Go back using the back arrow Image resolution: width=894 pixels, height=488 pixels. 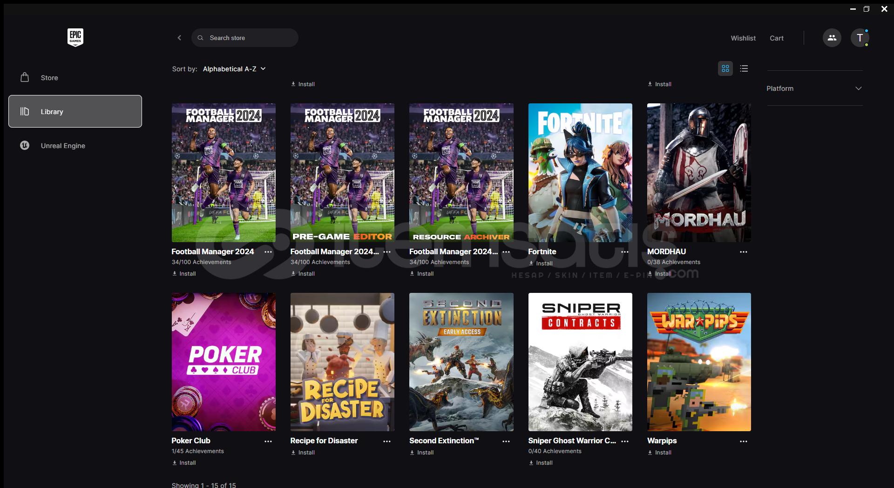point(179,38)
